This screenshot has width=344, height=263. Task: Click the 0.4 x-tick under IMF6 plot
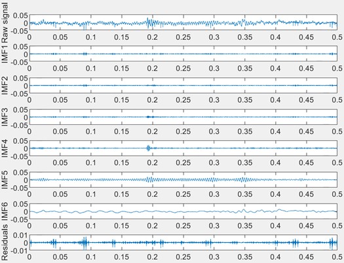coord(276,226)
